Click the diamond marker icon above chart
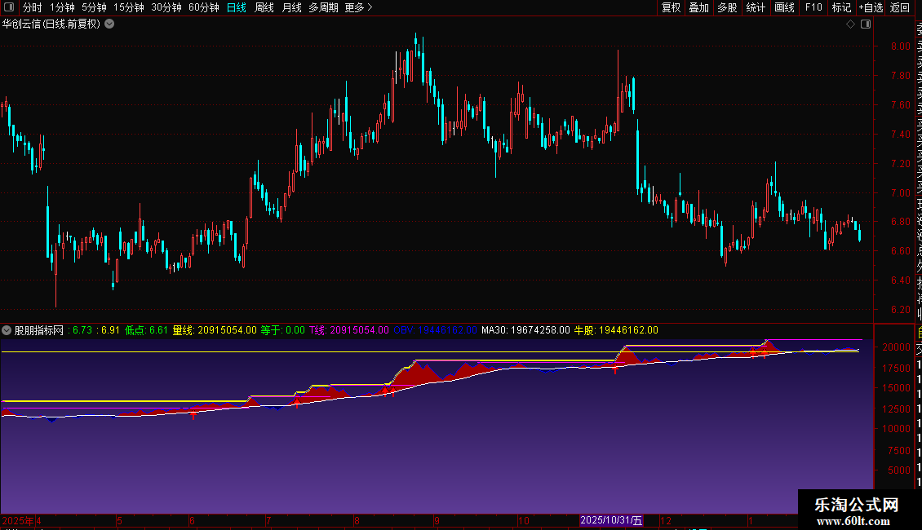922x530 pixels. coord(850,24)
